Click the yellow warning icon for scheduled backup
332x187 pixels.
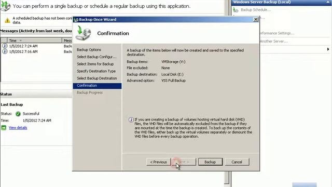point(7,21)
